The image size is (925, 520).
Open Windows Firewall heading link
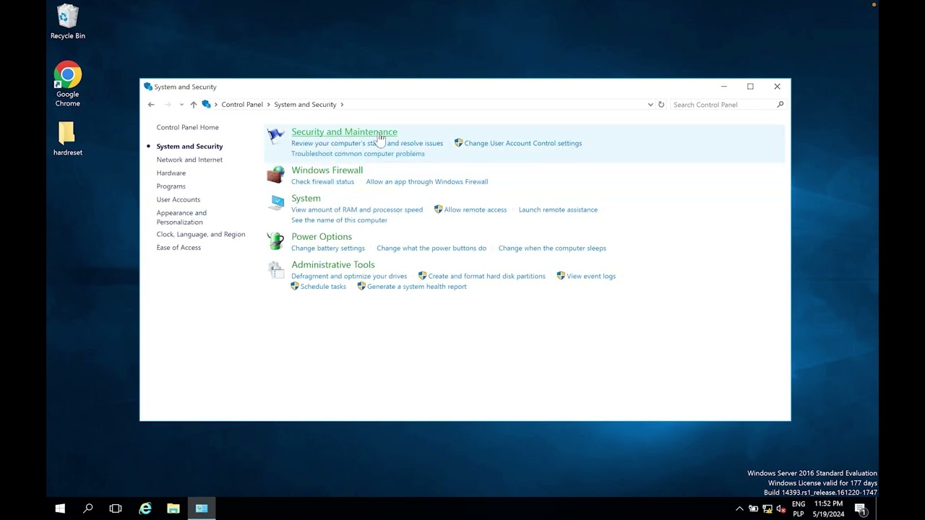(327, 170)
